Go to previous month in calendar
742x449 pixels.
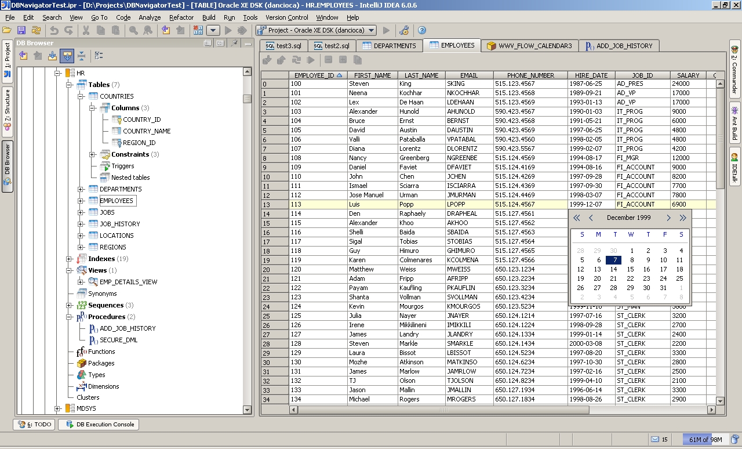pos(591,218)
